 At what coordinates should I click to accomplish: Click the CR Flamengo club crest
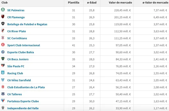3,17
